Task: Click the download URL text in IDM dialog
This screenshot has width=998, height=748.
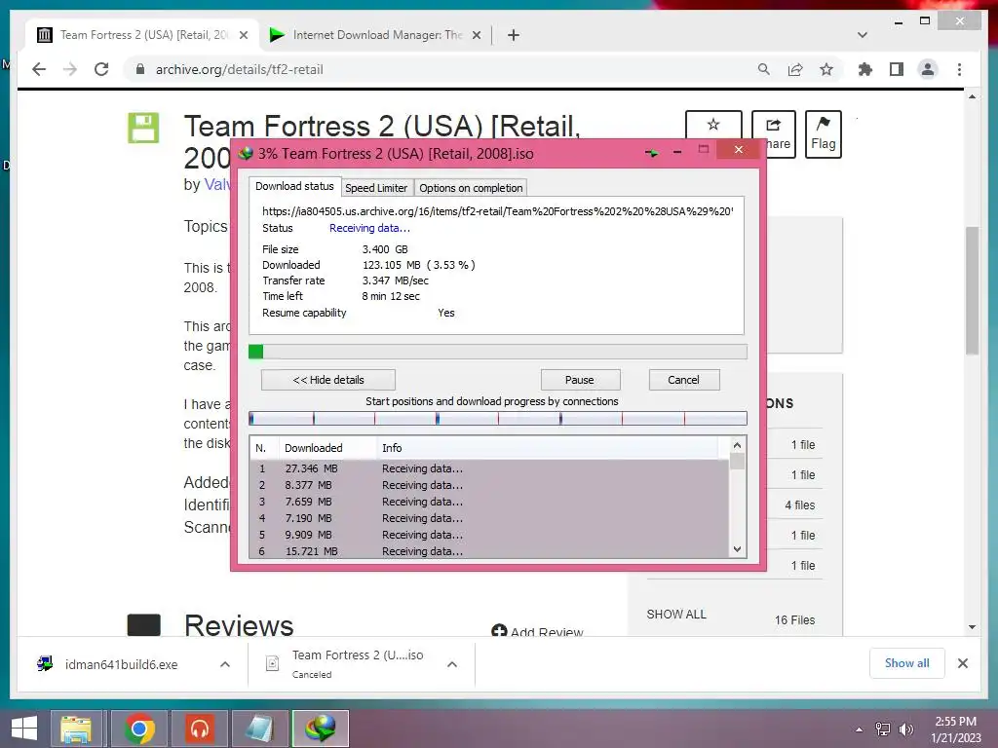Action: [x=498, y=210]
